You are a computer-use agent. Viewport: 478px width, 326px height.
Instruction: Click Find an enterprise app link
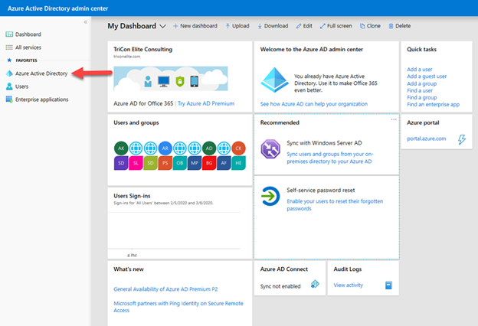coord(433,105)
